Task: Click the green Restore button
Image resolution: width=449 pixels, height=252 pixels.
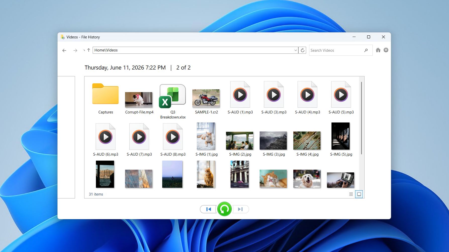Action: (224, 209)
